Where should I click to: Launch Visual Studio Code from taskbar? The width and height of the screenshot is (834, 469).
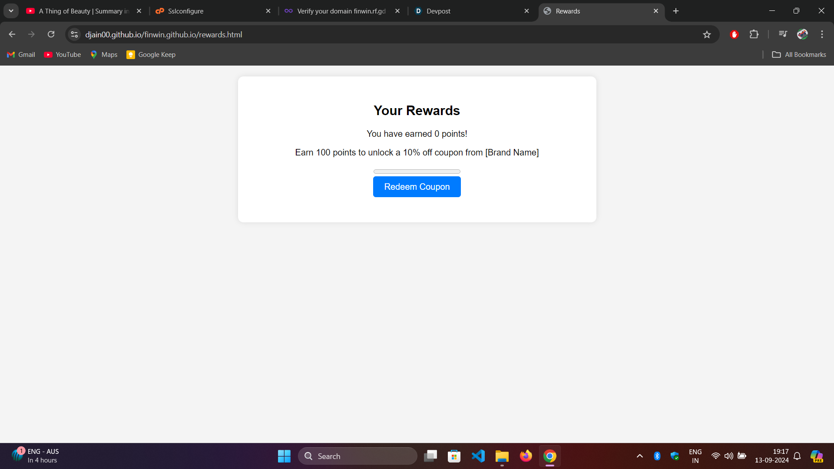tap(478, 456)
